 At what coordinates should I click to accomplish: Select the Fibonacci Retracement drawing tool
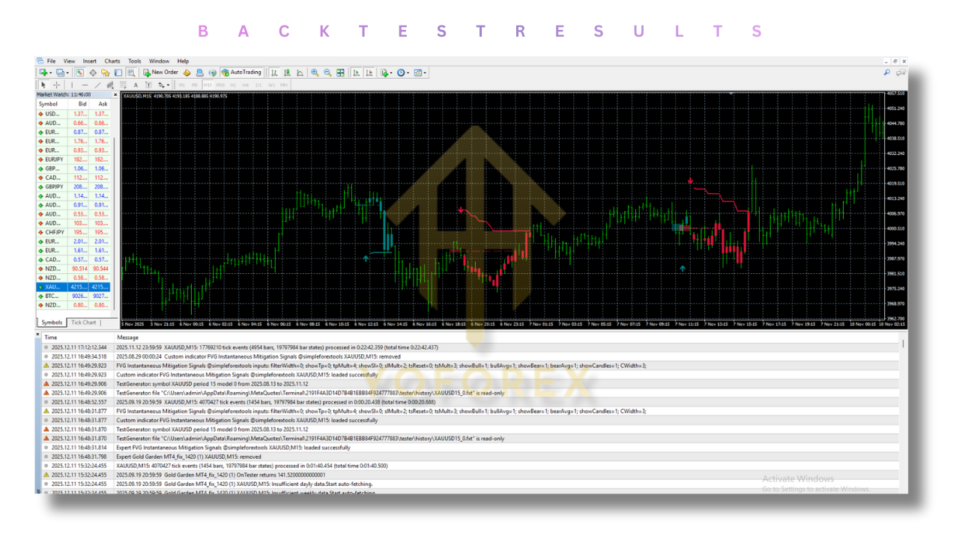click(123, 85)
